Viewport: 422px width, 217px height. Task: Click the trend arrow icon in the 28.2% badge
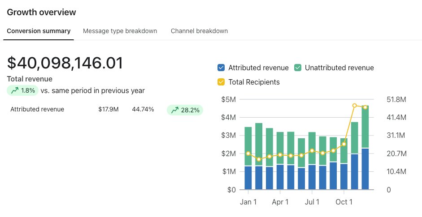click(175, 110)
